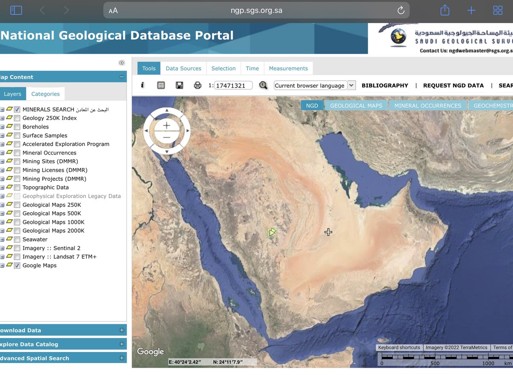The height and width of the screenshot is (375, 513).
Task: Open a new Safari tab
Action: [x=471, y=10]
